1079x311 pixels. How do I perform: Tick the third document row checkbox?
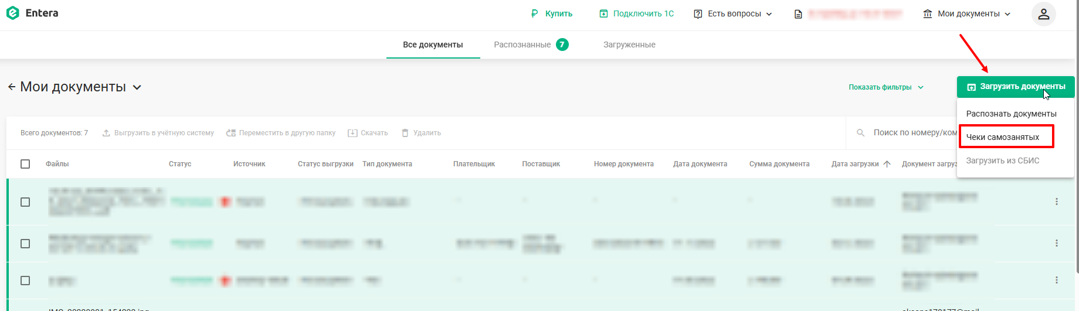pyautogui.click(x=25, y=281)
